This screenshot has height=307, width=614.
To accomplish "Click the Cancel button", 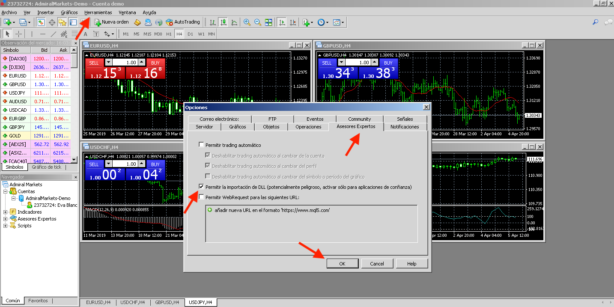I will 377,264.
